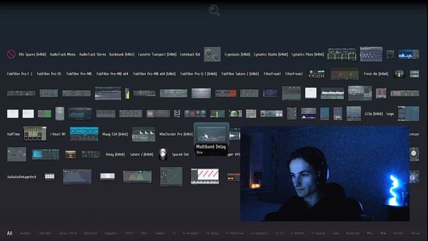
Task: Choose MixChecker Pro [64bit]
Action: click(x=176, y=134)
